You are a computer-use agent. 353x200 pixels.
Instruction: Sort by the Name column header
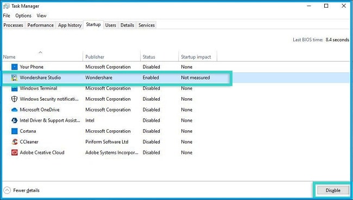(x=9, y=57)
